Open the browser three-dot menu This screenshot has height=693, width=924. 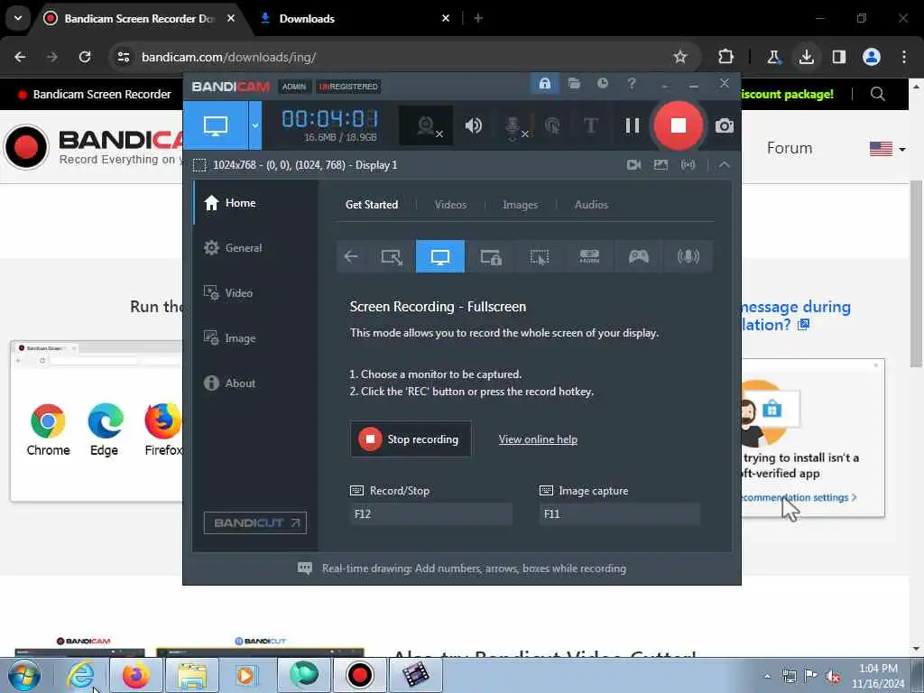[904, 57]
